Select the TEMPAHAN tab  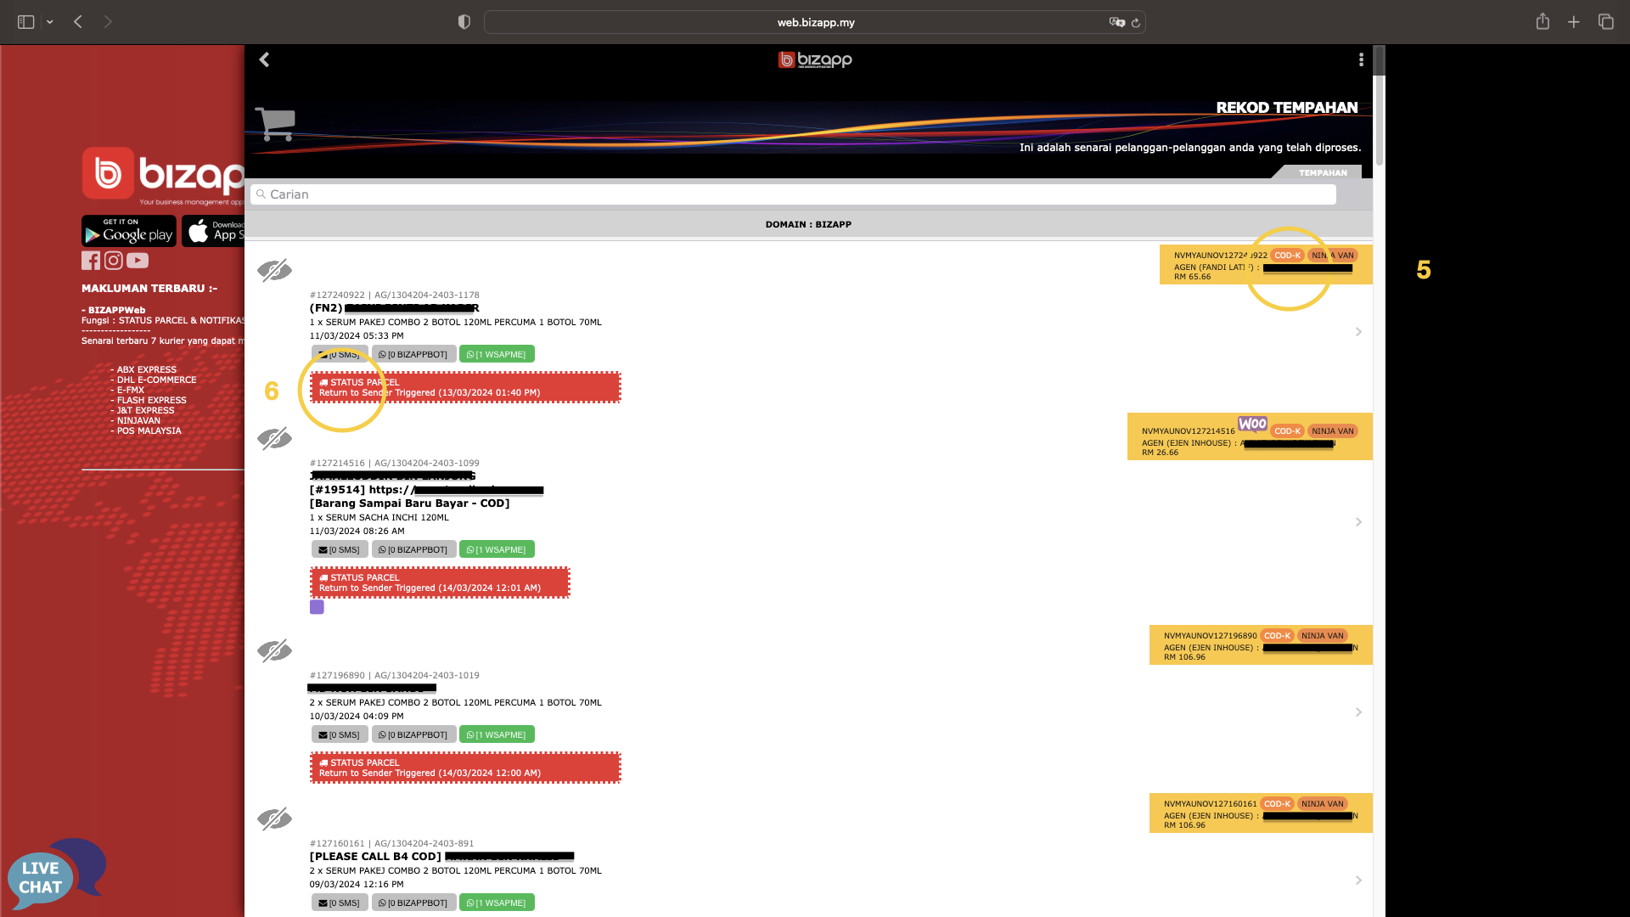pos(1322,172)
